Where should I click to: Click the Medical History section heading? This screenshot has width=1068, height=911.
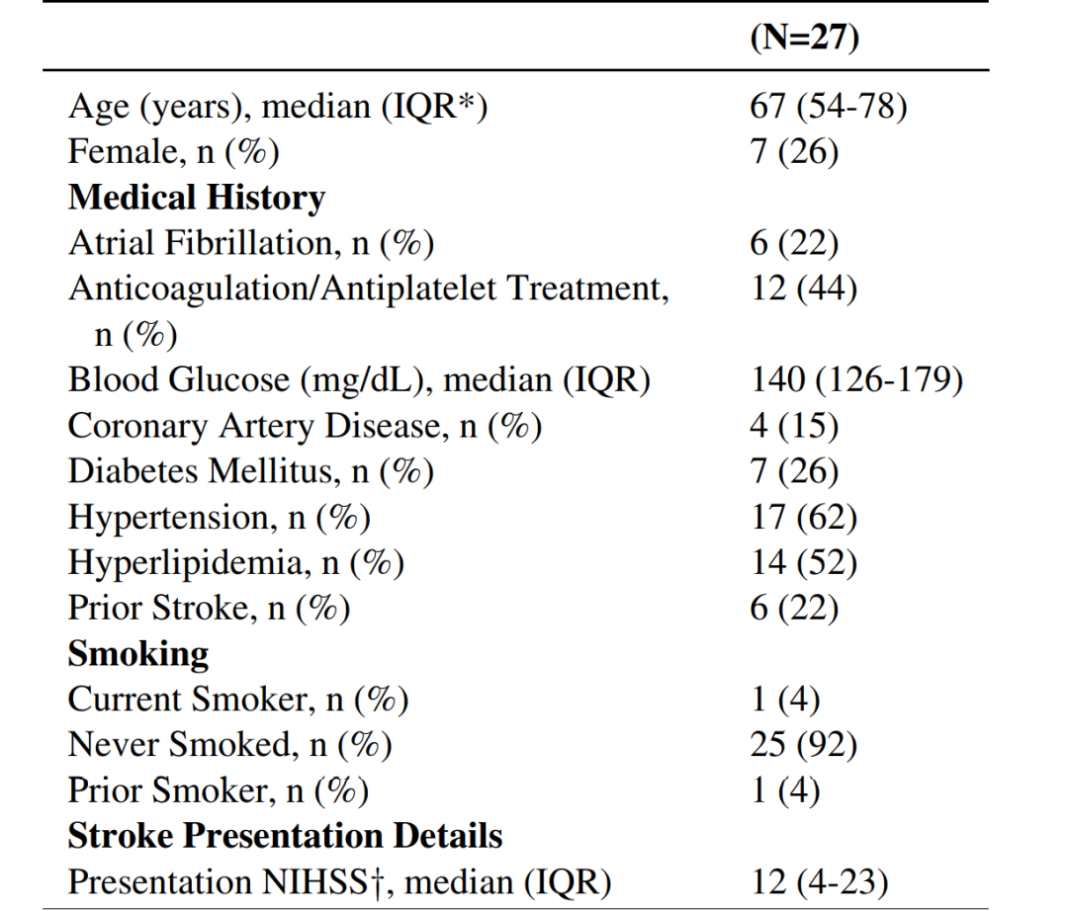196,198
